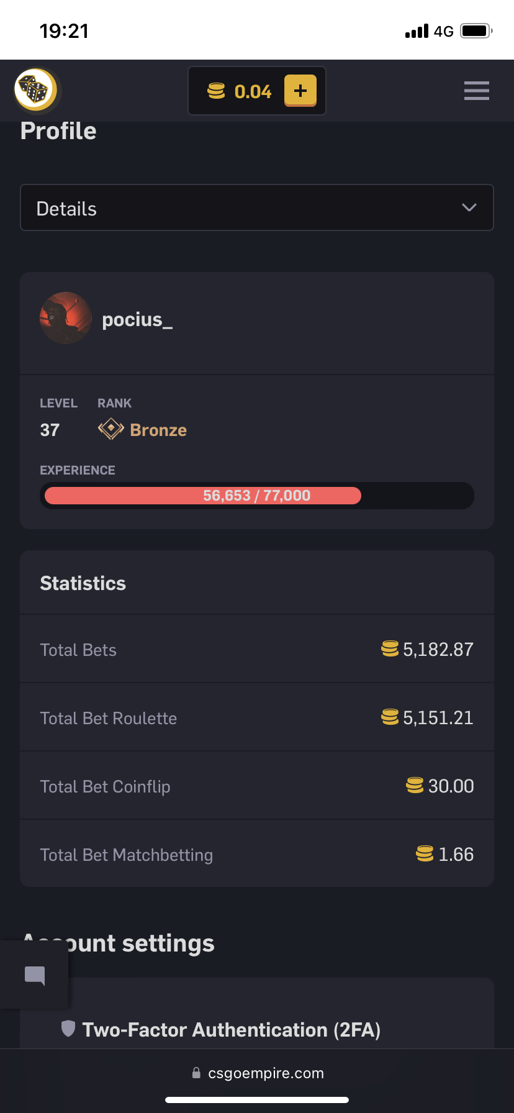Click the Bronze rank diamond icon
This screenshot has width=514, height=1113.
110,429
